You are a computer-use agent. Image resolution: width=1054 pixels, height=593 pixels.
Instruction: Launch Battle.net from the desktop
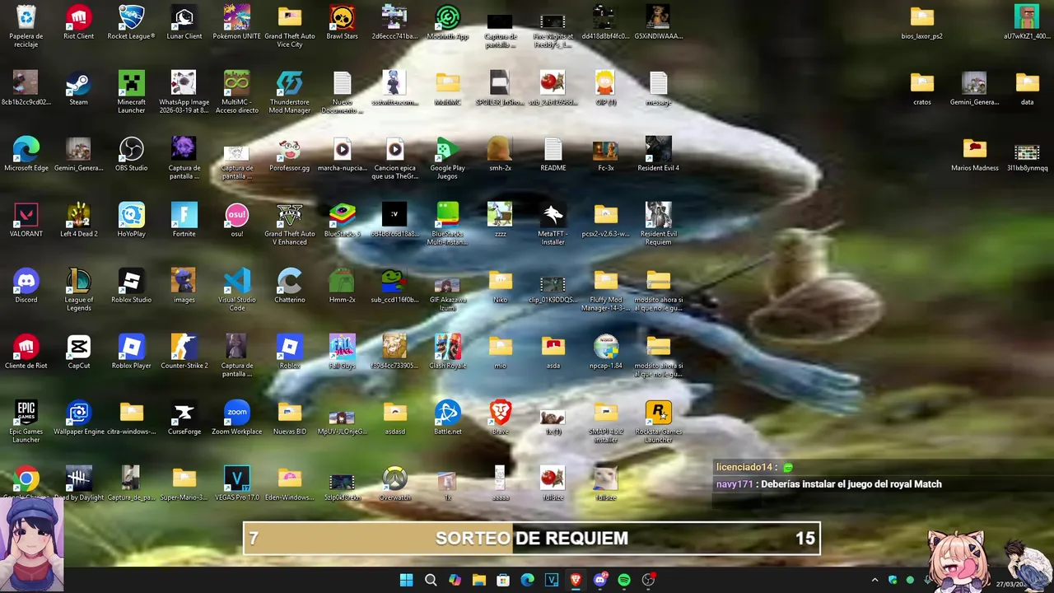[448, 418]
